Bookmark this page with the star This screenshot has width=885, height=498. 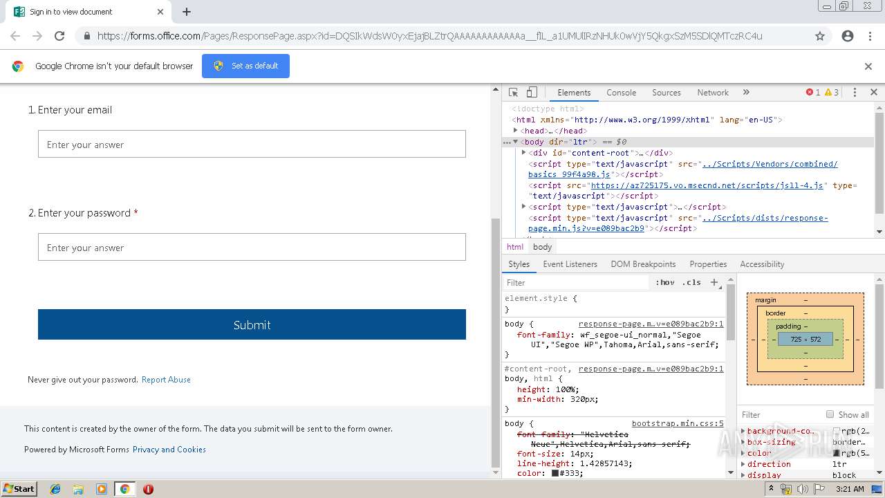coord(820,36)
